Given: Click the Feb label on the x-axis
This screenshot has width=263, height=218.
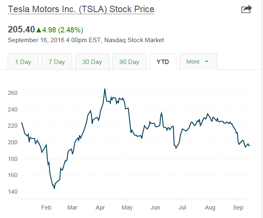Looking at the screenshot, I should 46,207.
